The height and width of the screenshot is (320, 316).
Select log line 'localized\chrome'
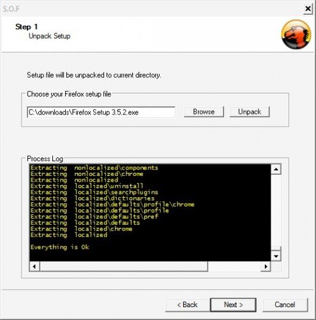coord(81,228)
